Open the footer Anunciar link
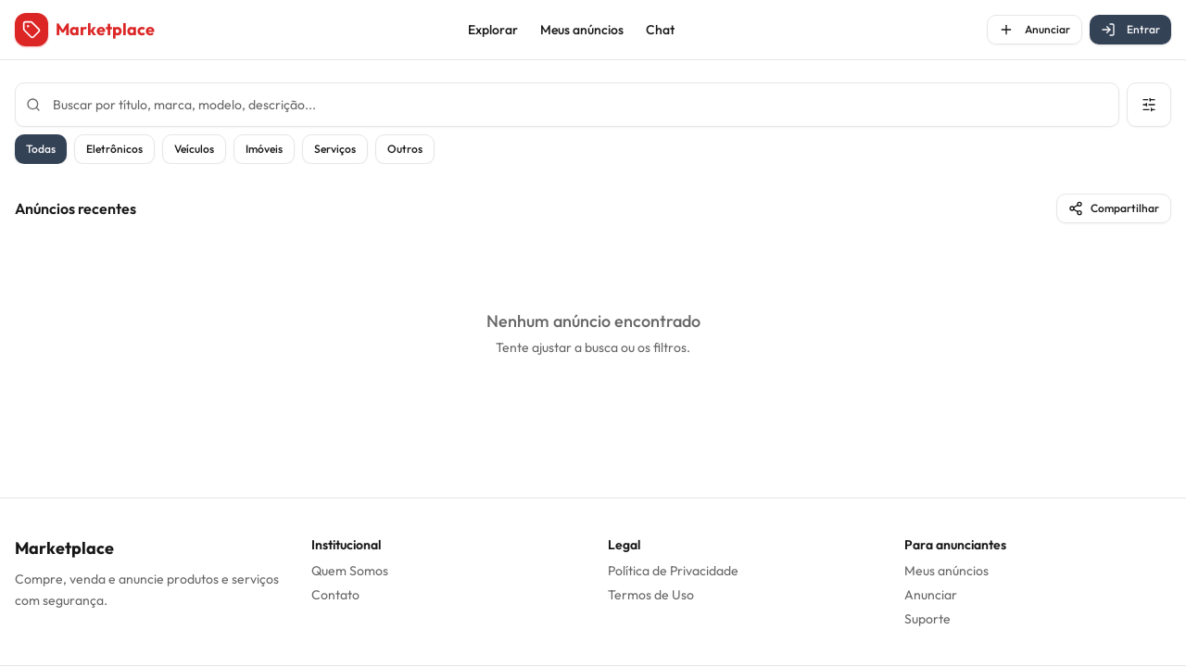The height and width of the screenshot is (667, 1186). pos(930,595)
